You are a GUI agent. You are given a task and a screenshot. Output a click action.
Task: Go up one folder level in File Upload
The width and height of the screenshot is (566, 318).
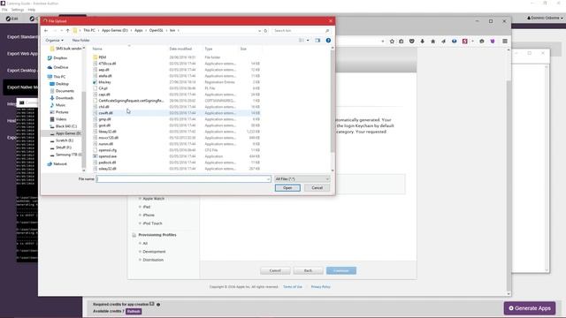click(67, 31)
